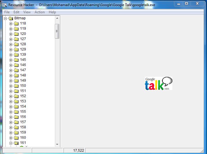The width and height of the screenshot is (207, 154).
Task: Expand folder 119 in tree
Action: click(x=11, y=29)
